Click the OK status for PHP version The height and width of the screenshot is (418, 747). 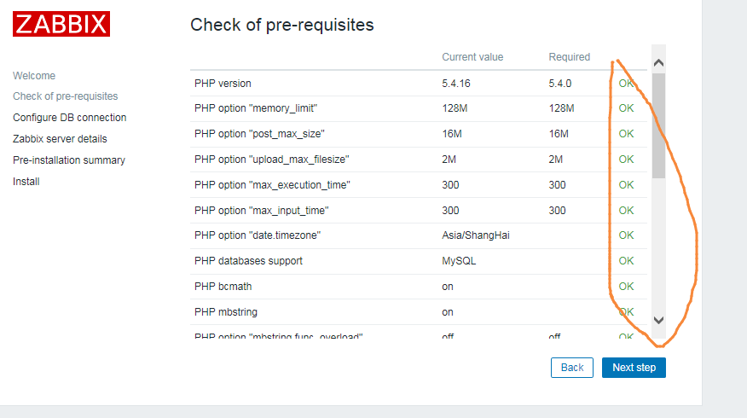[626, 84]
